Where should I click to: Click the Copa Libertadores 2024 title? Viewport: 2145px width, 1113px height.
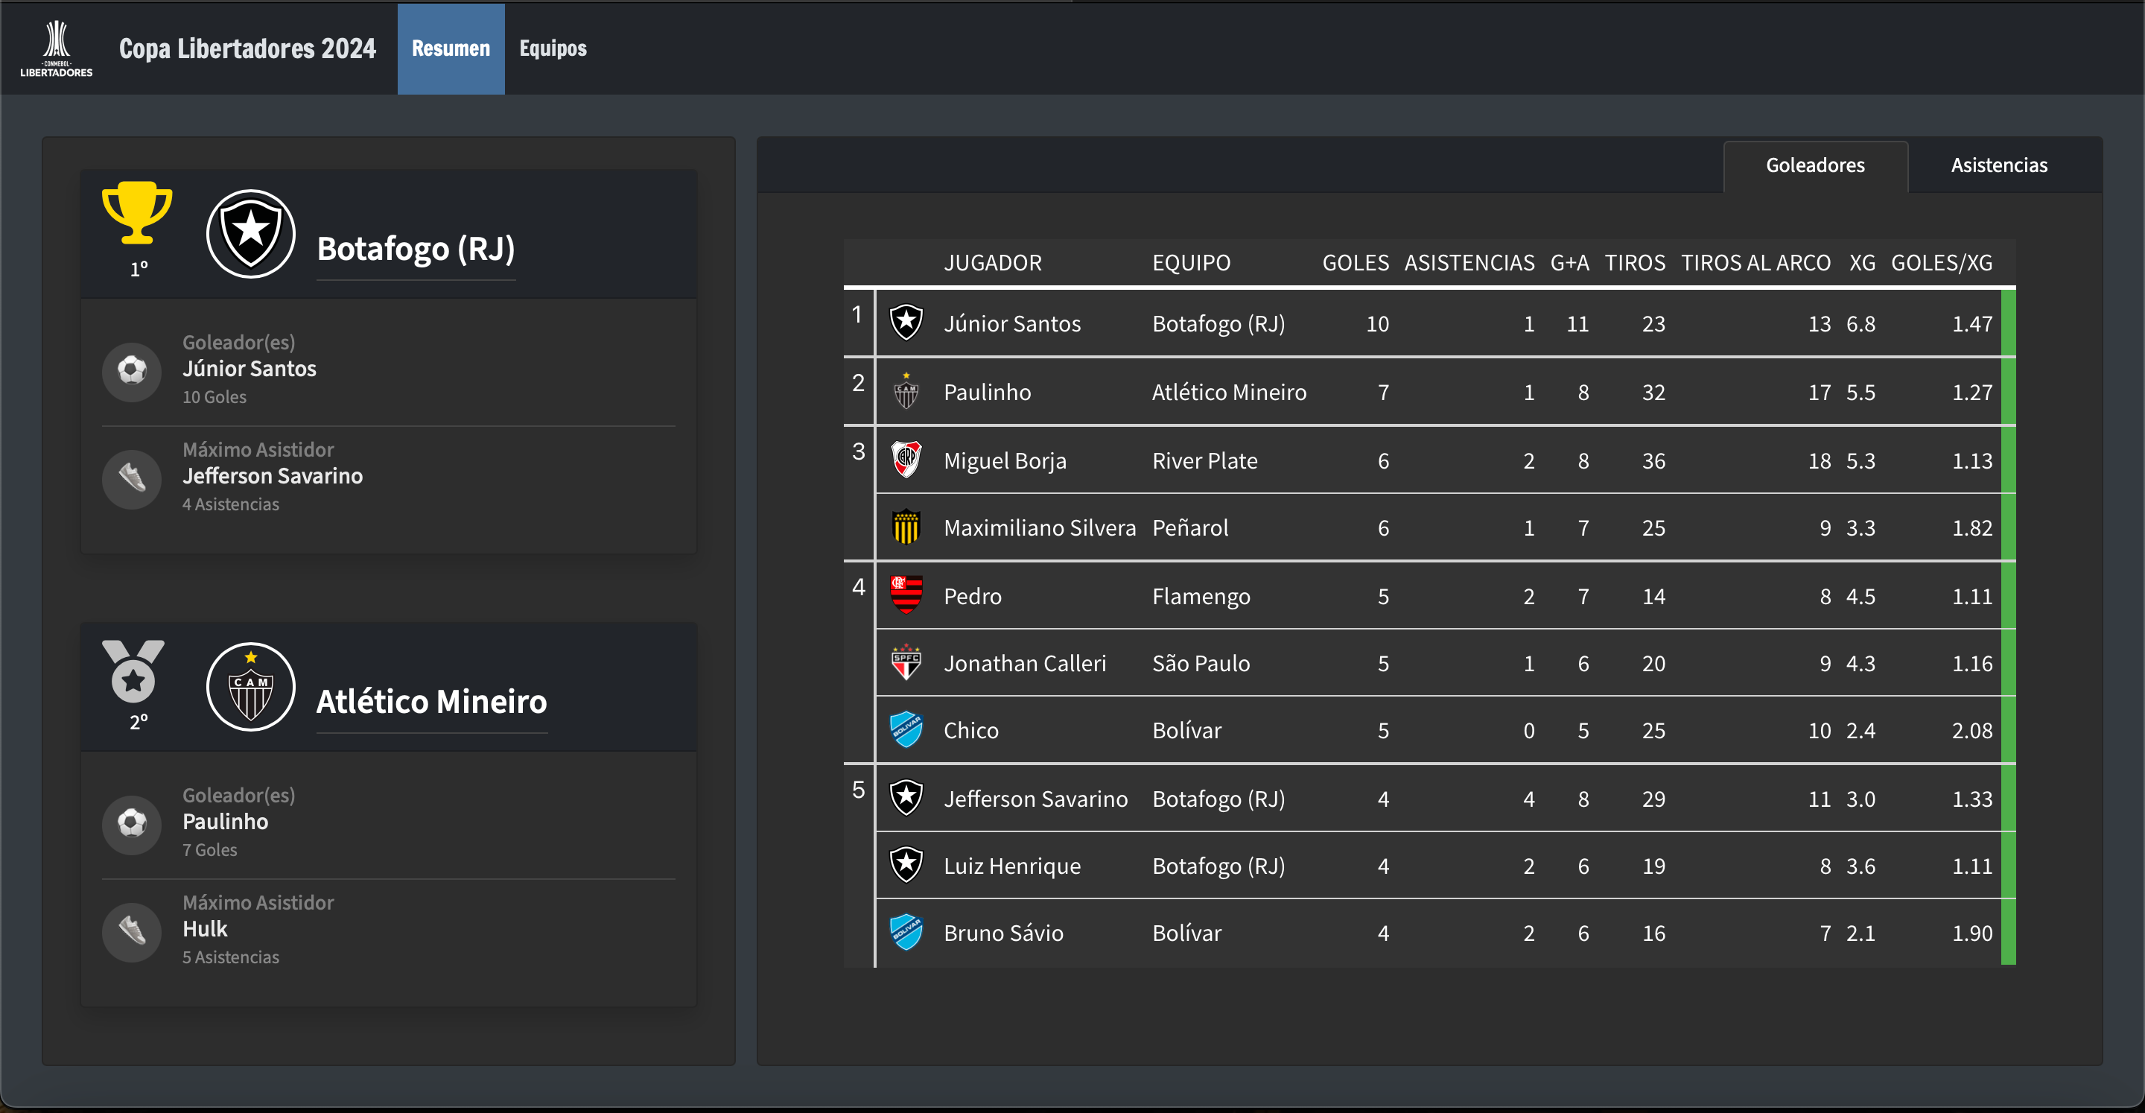pos(247,48)
